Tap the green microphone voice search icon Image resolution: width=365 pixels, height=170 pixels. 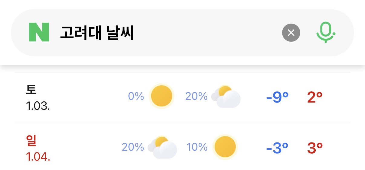point(326,32)
